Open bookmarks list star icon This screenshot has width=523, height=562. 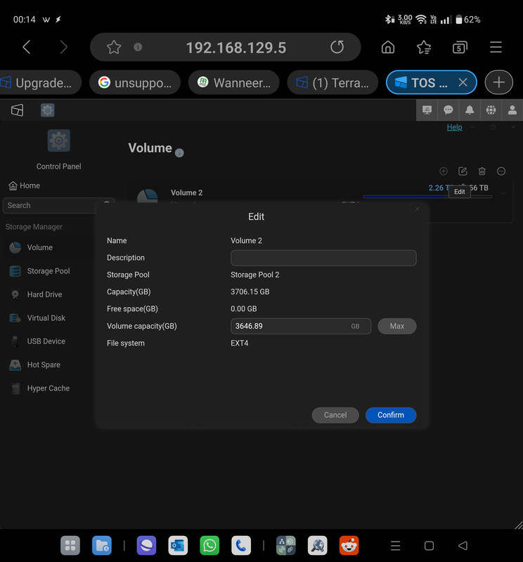[424, 47]
